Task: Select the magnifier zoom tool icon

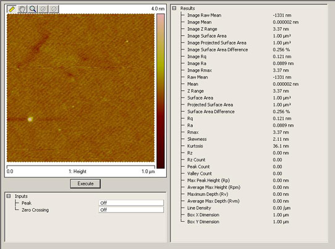Action: 33,9
